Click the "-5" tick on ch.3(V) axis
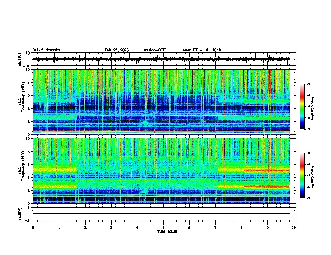The width and height of the screenshot is (331, 255). [x=28, y=220]
